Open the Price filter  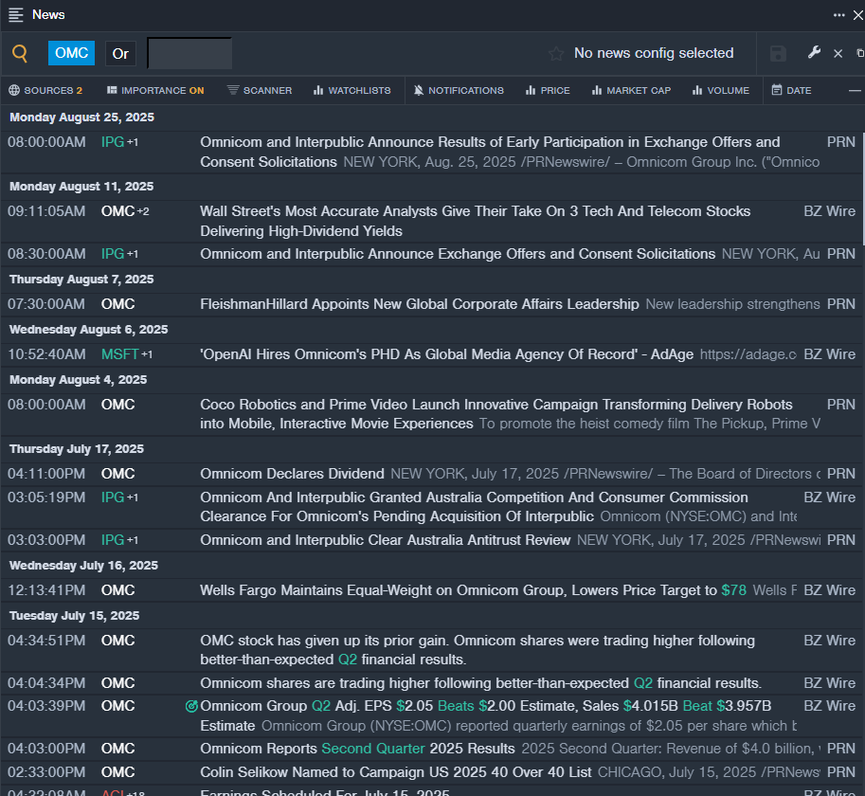pos(548,90)
